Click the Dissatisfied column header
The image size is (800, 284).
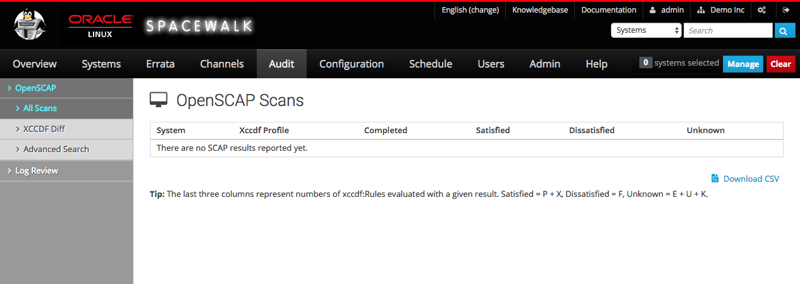coord(592,130)
